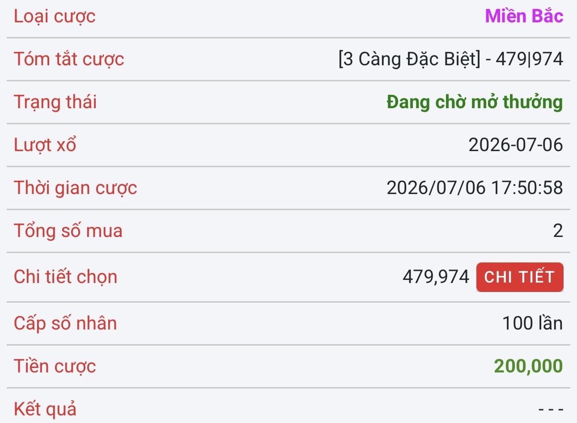
Task: Select the Tổng số mua label
Action: [68, 231]
